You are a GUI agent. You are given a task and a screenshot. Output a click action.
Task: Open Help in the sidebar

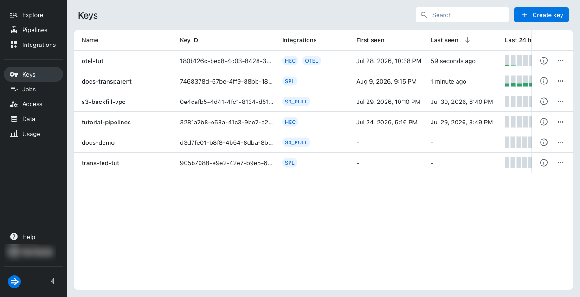33,237
